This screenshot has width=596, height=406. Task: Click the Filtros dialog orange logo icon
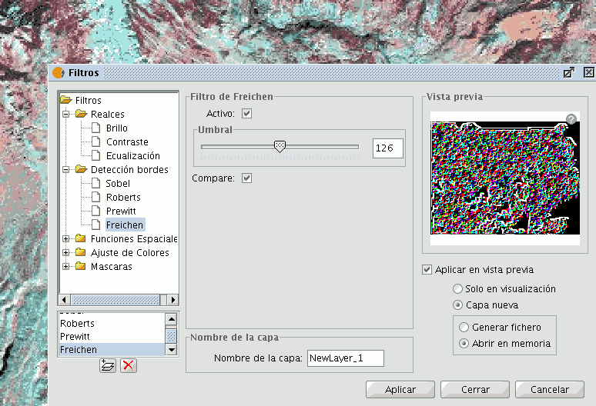pyautogui.click(x=59, y=72)
